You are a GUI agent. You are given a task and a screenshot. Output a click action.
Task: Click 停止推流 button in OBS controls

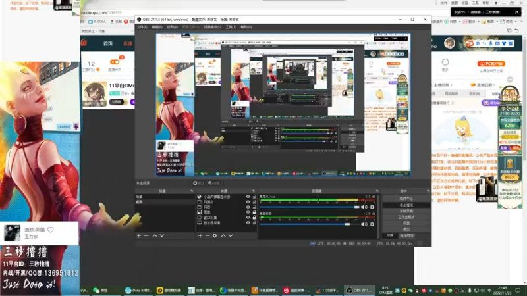(x=406, y=205)
